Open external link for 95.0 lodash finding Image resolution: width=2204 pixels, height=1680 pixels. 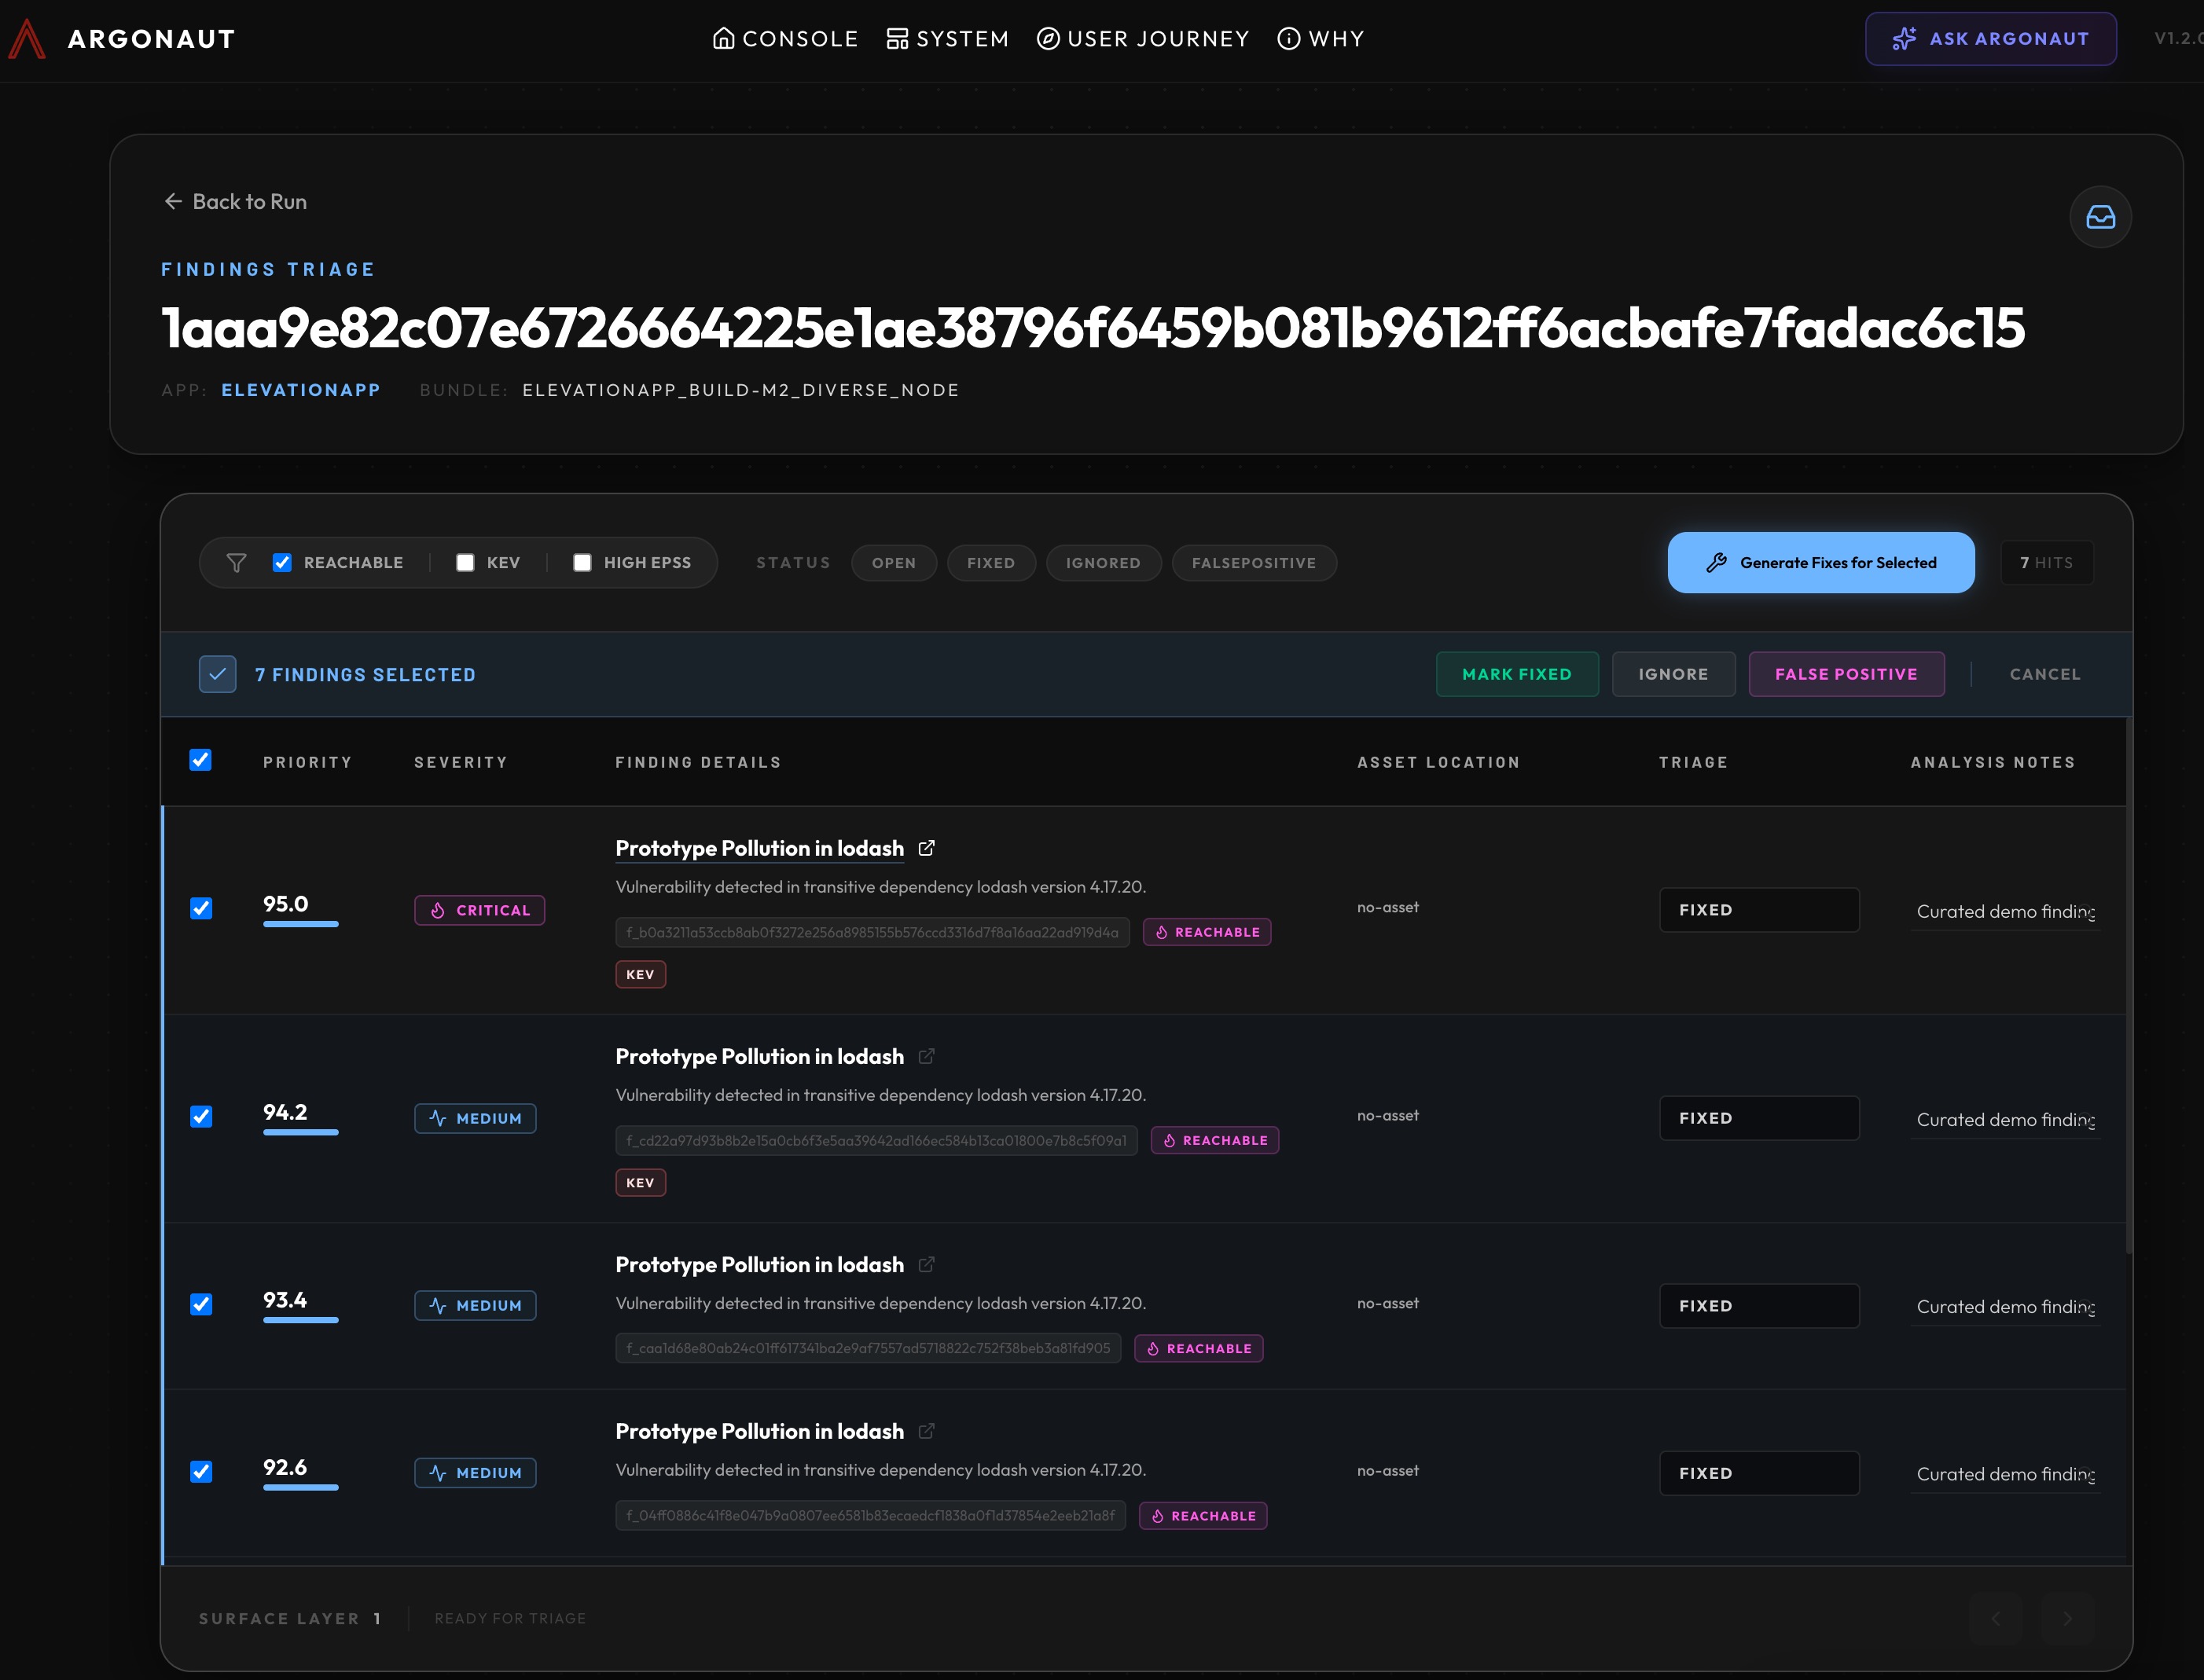927,848
